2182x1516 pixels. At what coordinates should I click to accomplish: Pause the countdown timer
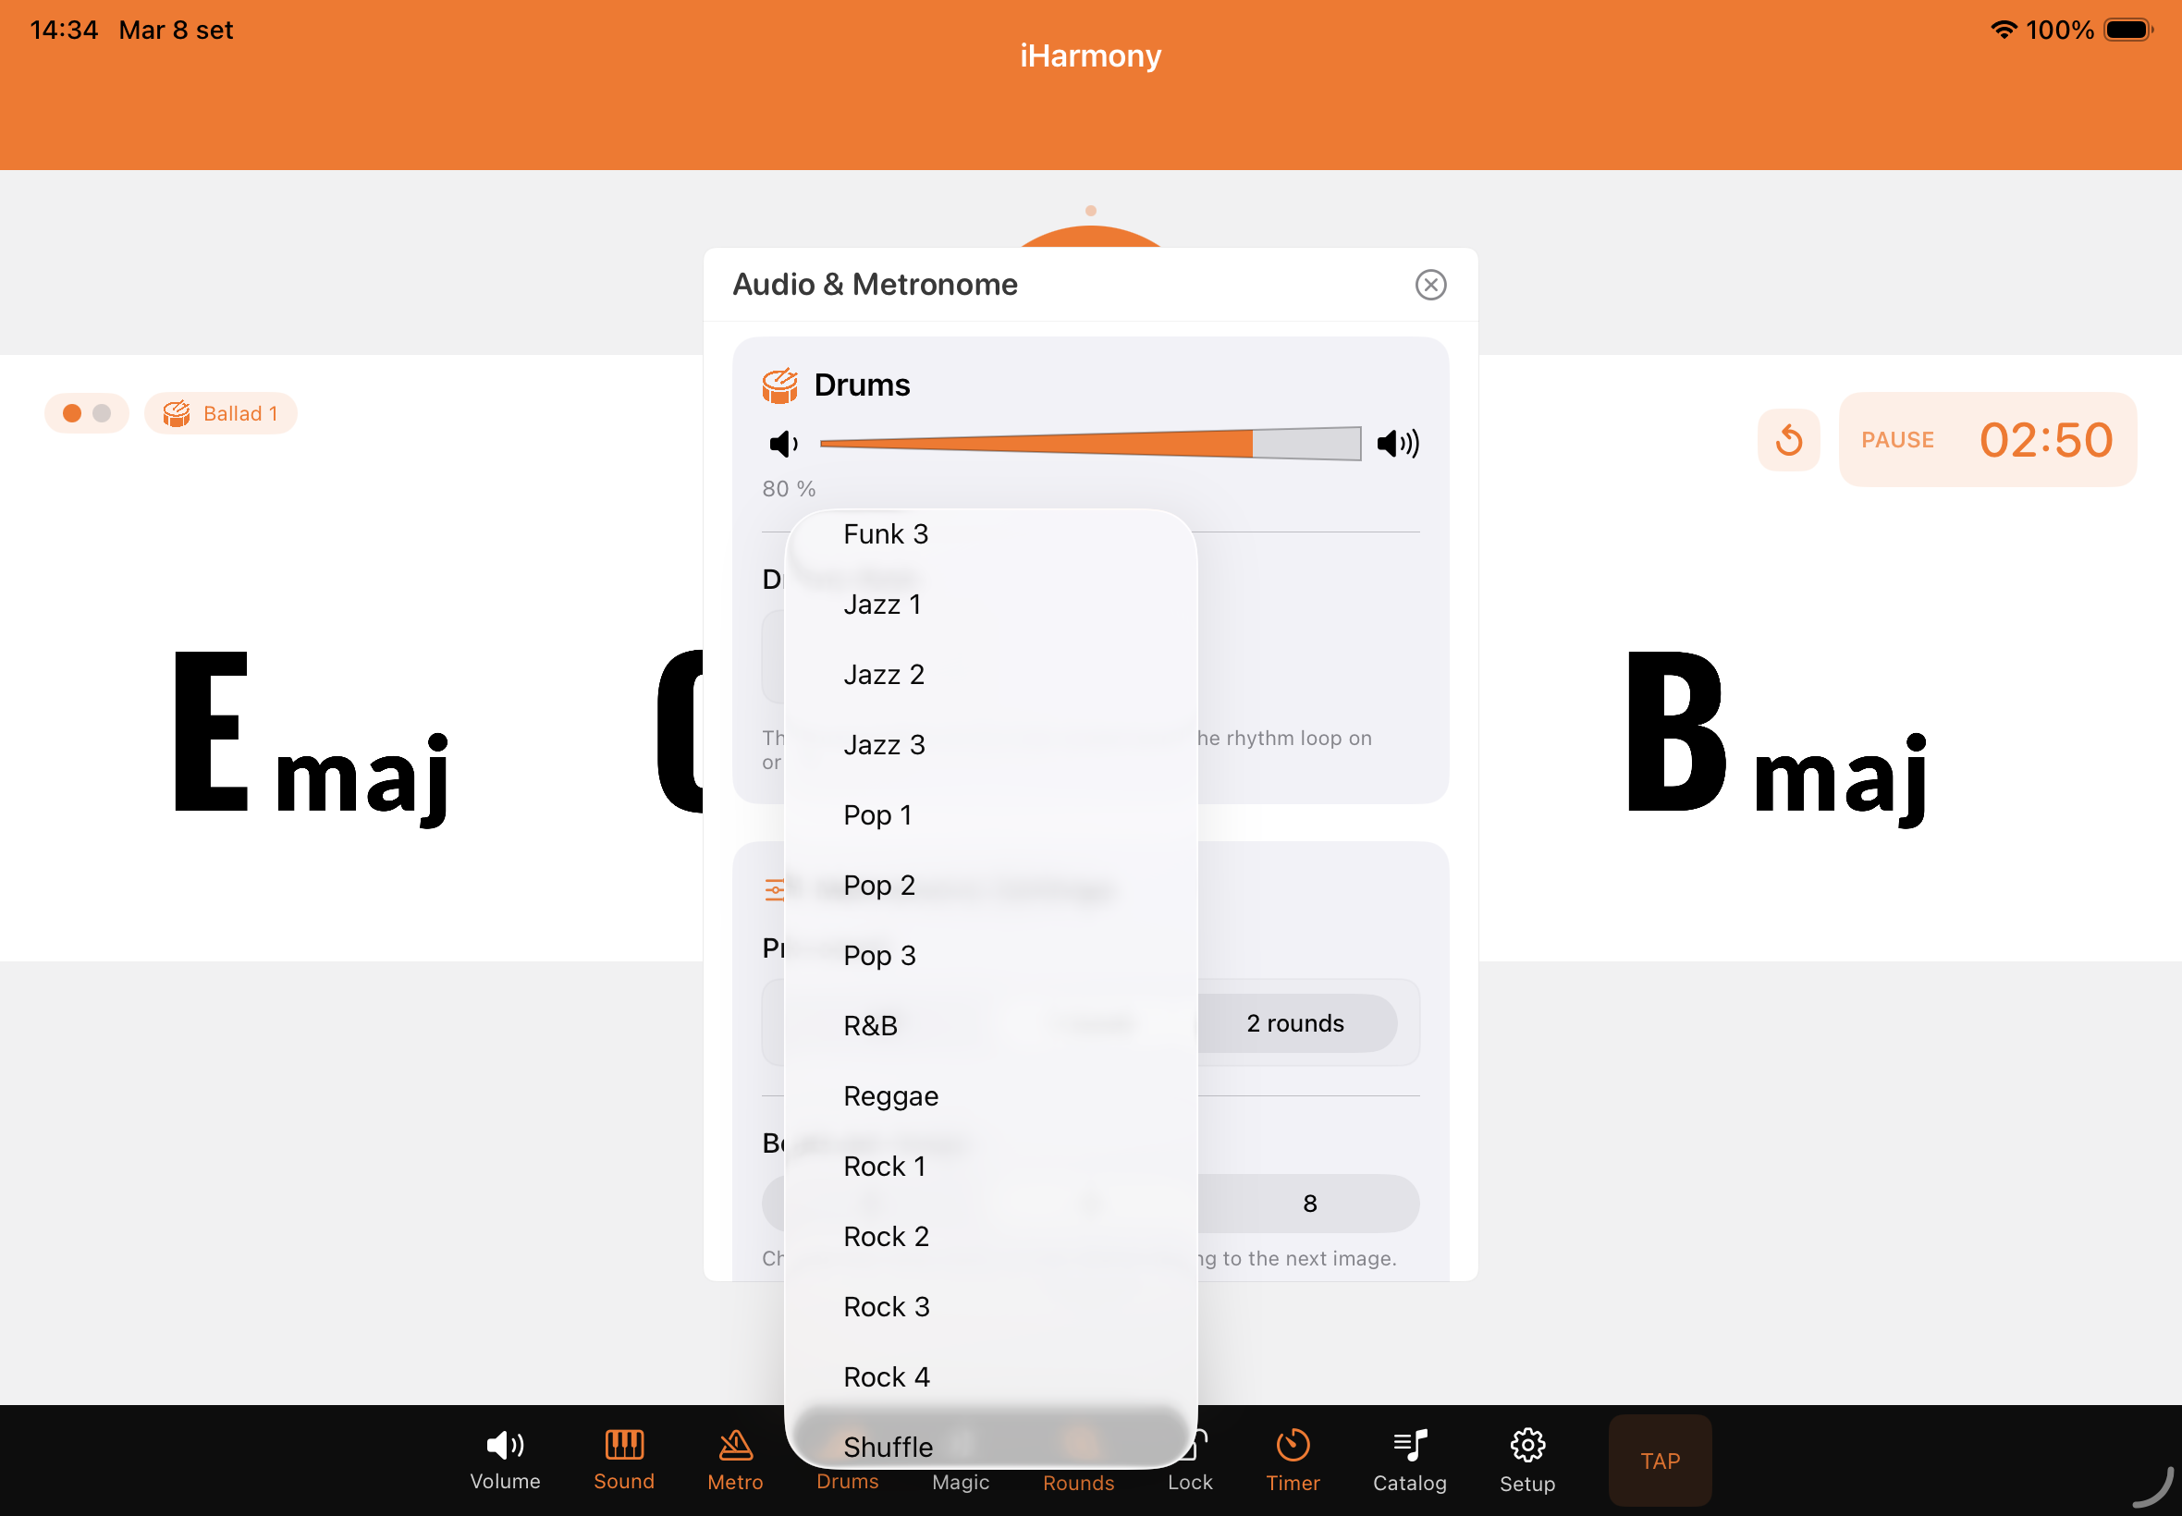click(x=1897, y=440)
